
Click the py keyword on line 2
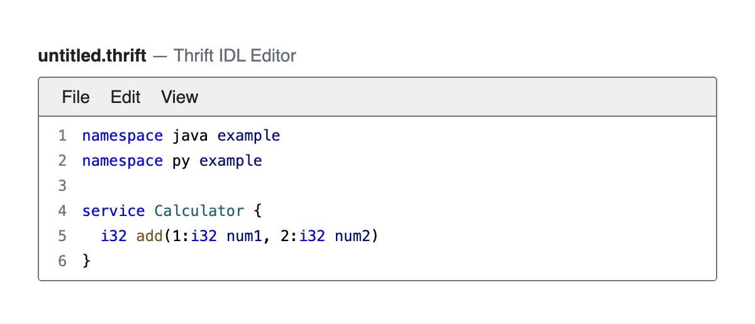[x=181, y=161]
